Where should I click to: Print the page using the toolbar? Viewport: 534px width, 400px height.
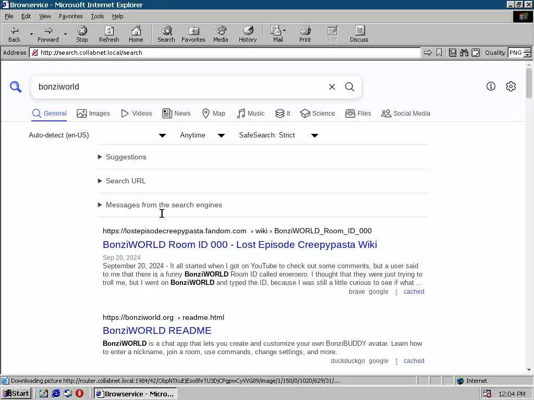click(x=305, y=34)
